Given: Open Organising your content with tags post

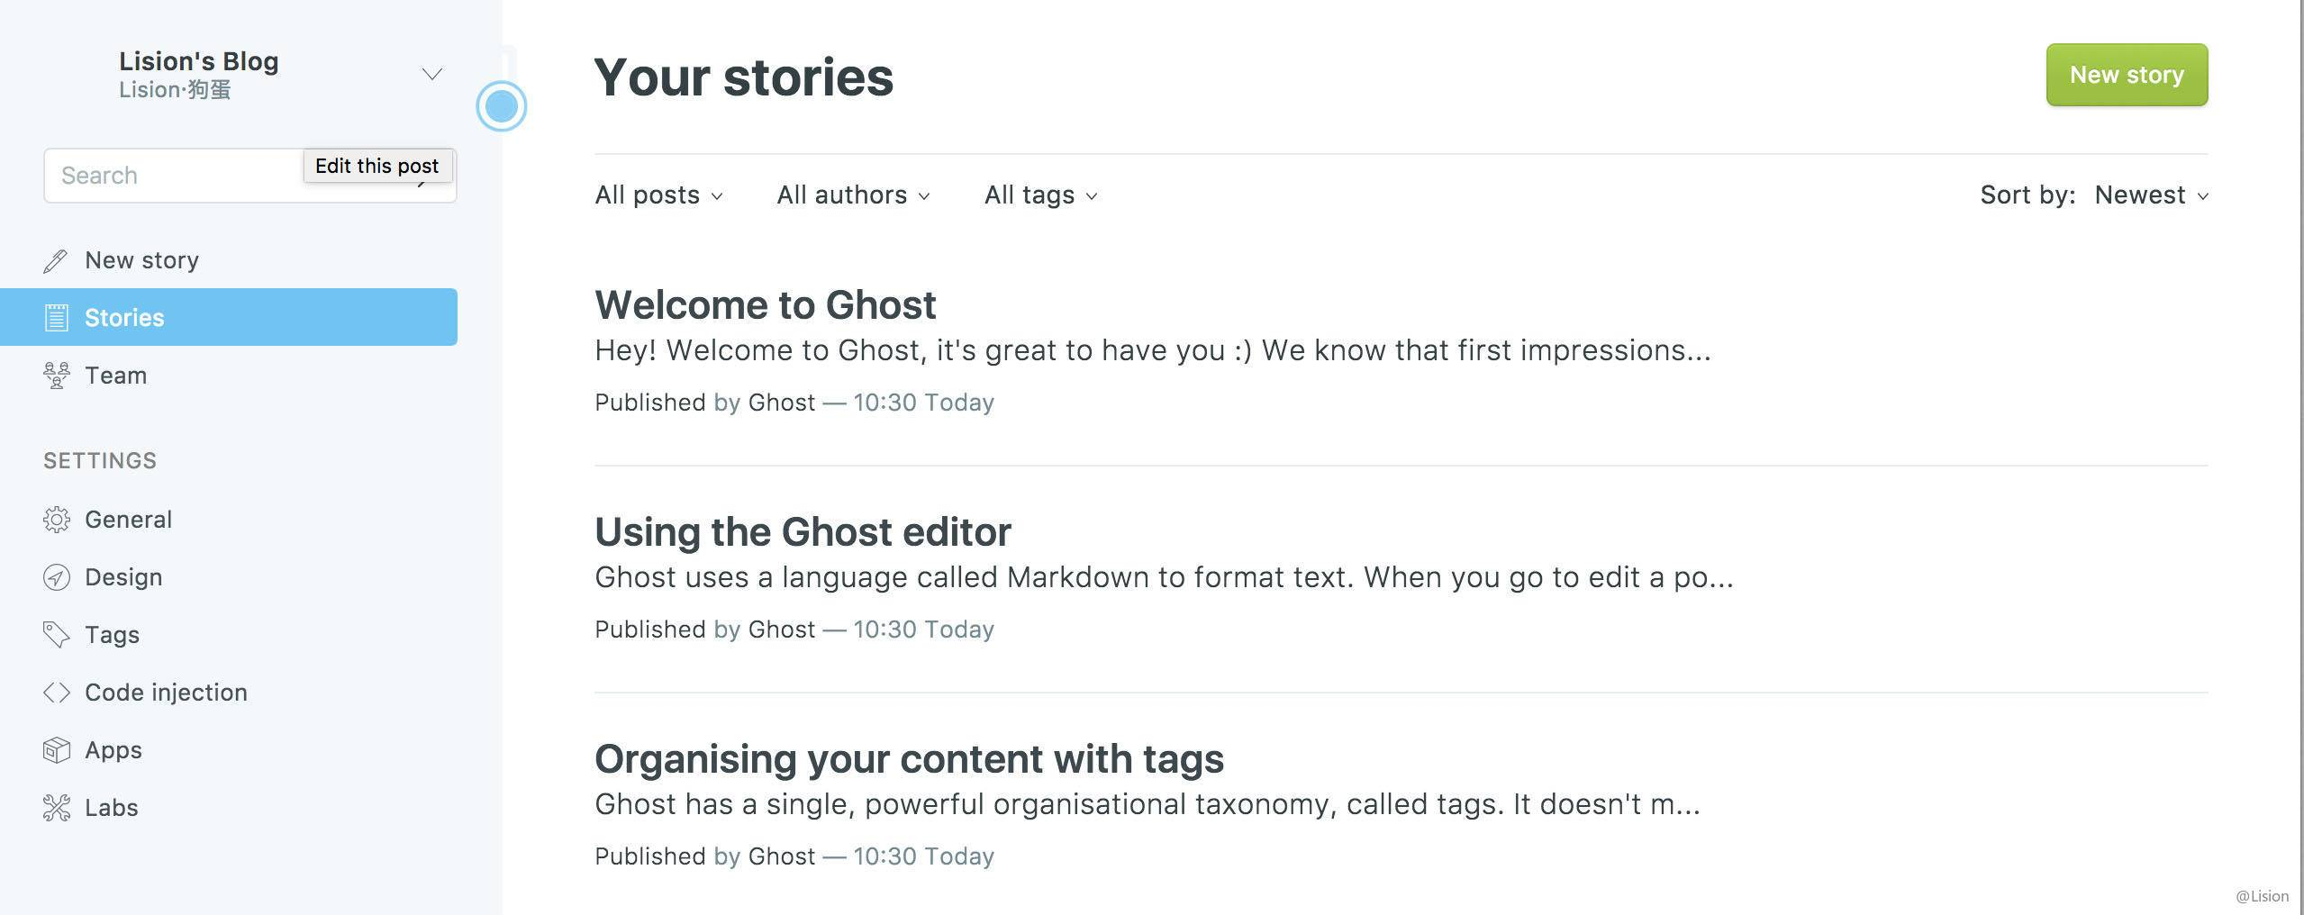Looking at the screenshot, I should 909,759.
